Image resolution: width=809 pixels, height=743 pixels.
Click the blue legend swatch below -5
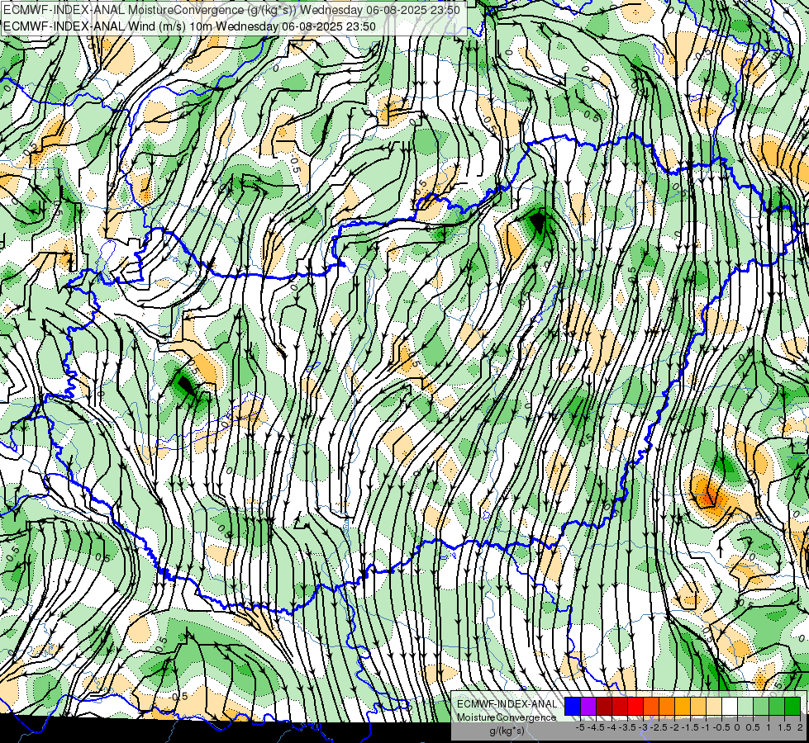pyautogui.click(x=573, y=706)
